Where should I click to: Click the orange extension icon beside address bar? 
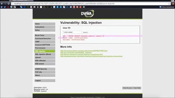coord(173,4)
